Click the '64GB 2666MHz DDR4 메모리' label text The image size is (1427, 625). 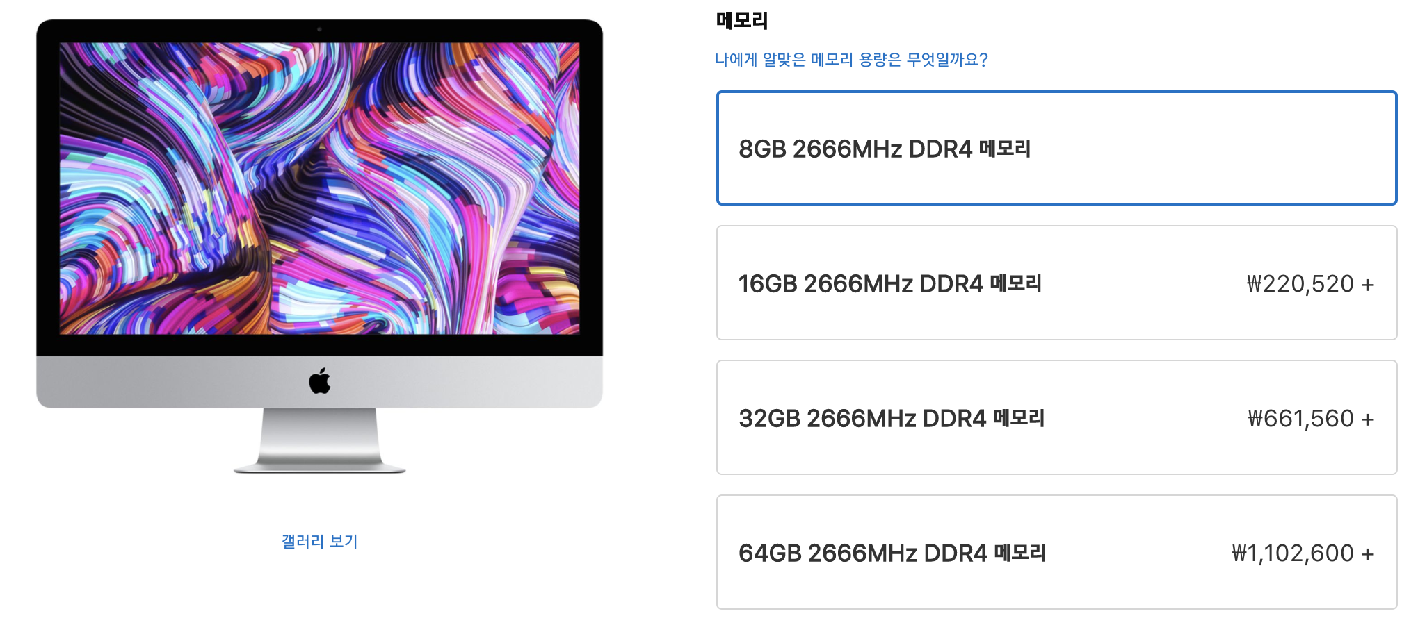892,553
